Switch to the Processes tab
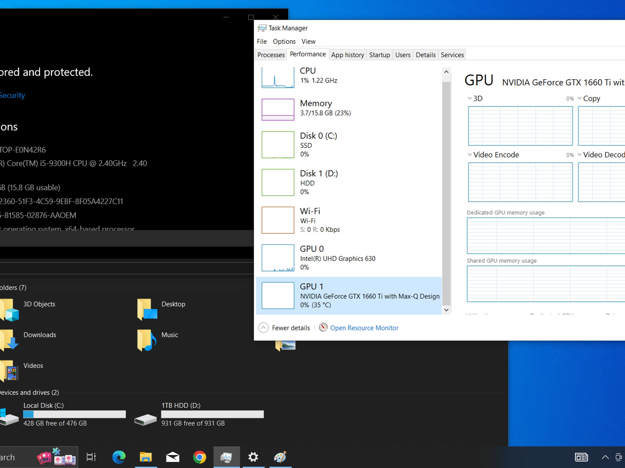625x468 pixels. coord(271,55)
